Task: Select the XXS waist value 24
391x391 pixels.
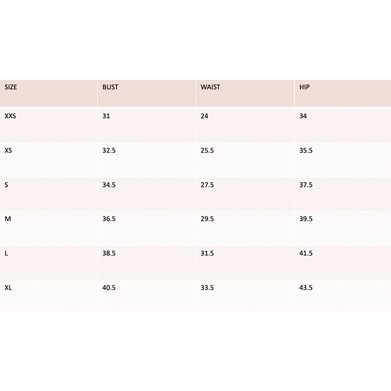Action: point(204,116)
